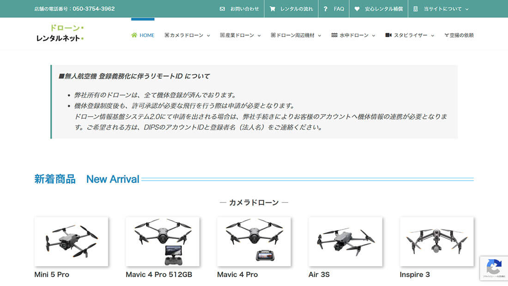This screenshot has width=508, height=286.
Task: Click the building icon beside 当サイトについて
Action: (x=416, y=9)
